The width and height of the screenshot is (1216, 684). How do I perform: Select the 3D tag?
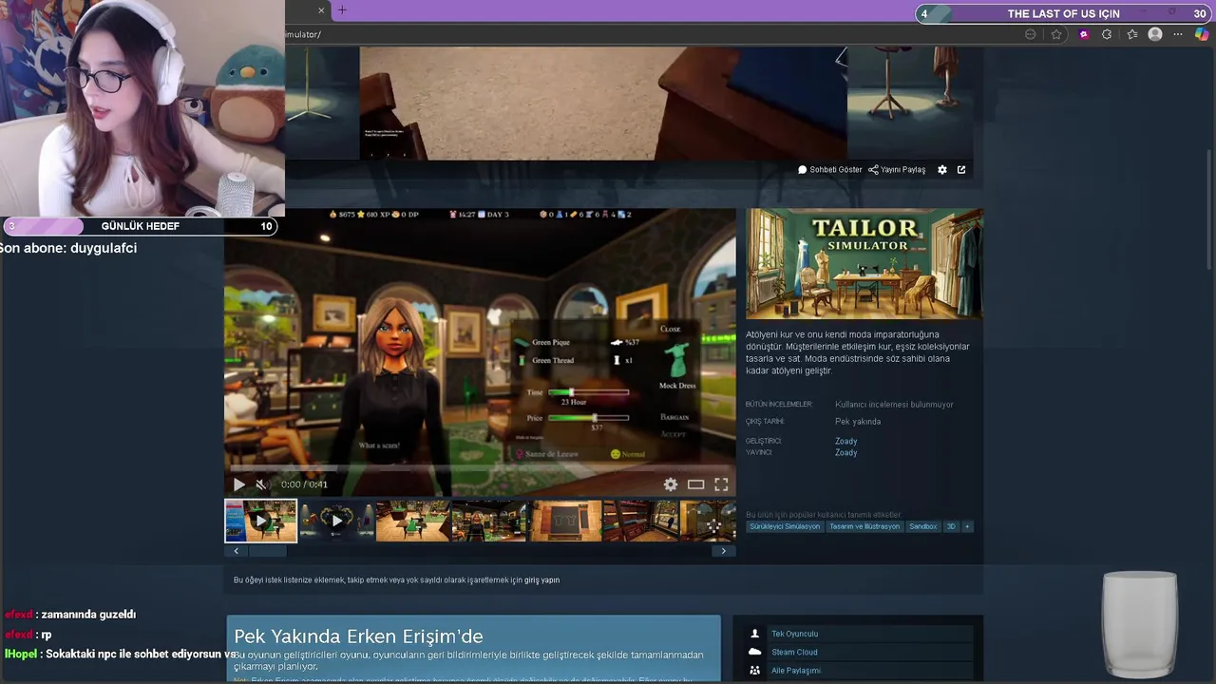(950, 526)
